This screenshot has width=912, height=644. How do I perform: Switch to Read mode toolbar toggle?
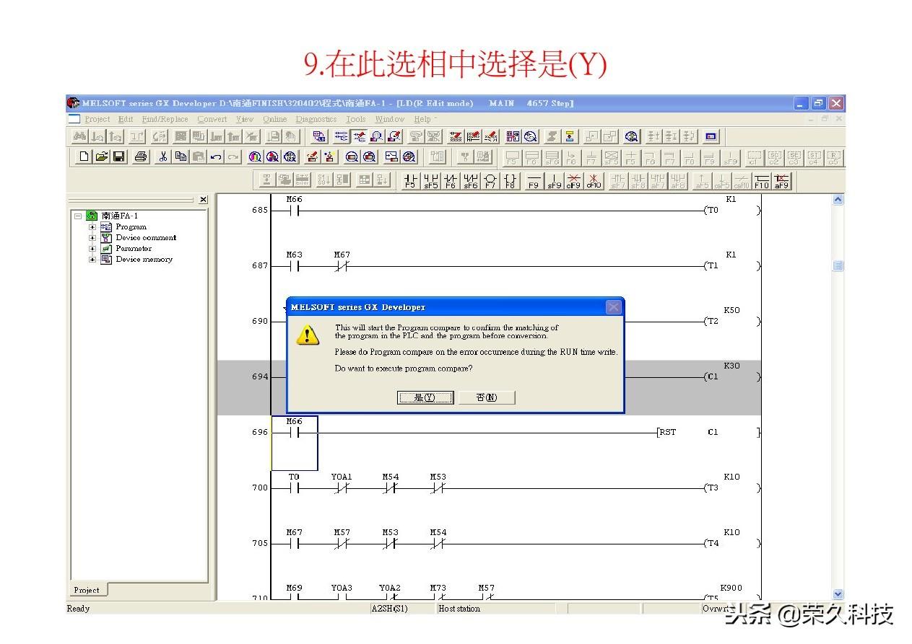341,136
